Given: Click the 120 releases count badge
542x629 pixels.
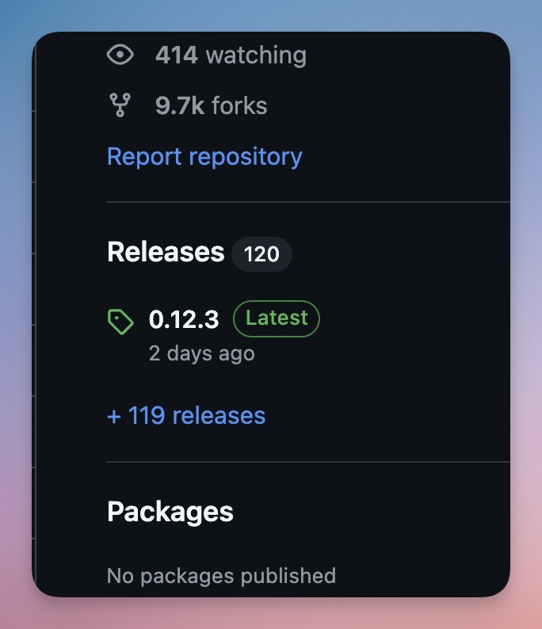Looking at the screenshot, I should click(x=261, y=254).
